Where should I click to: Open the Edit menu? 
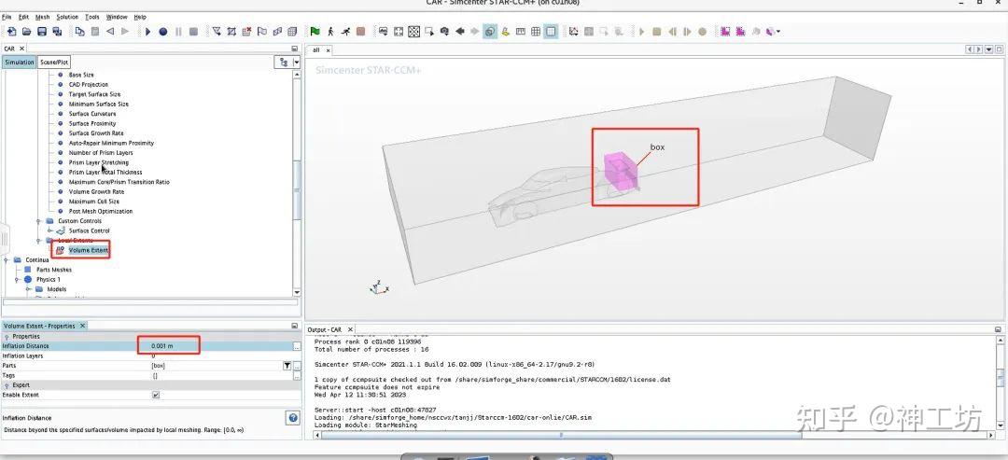tap(23, 17)
